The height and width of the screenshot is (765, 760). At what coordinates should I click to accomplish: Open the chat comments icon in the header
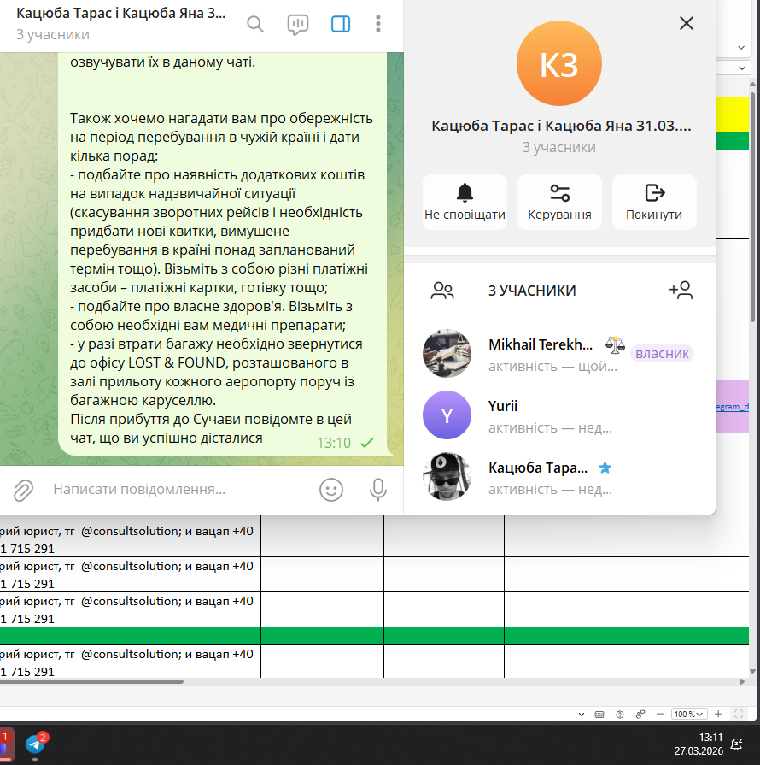297,24
